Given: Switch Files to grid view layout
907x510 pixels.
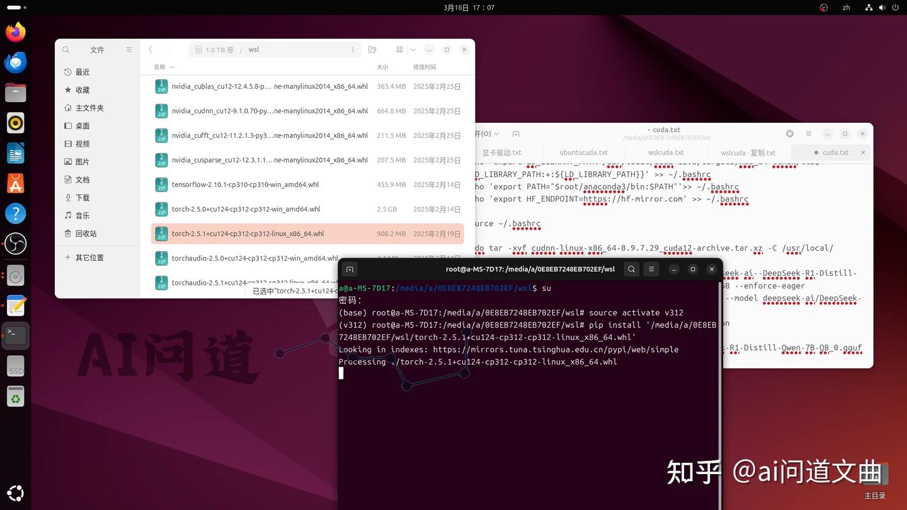Looking at the screenshot, I should point(399,49).
